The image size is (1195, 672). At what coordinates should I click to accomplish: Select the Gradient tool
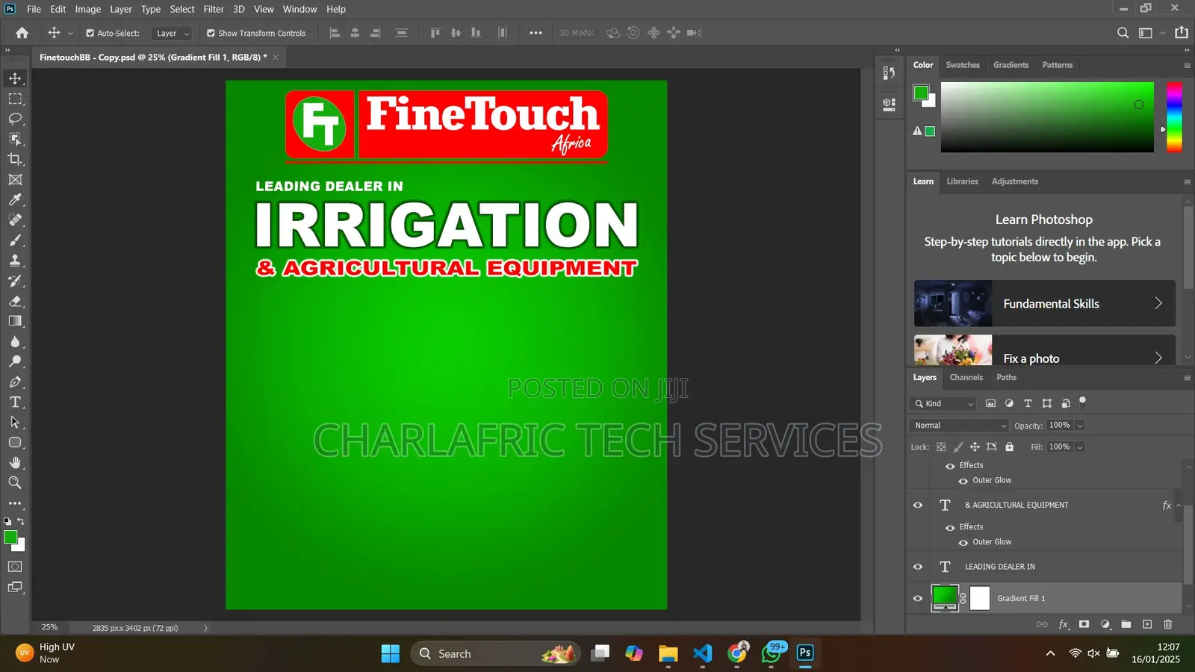(15, 321)
